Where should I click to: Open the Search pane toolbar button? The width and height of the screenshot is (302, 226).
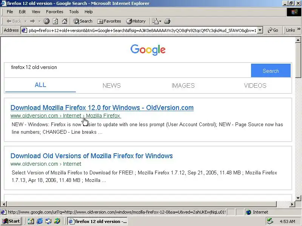pyautogui.click(x=83, y=21)
